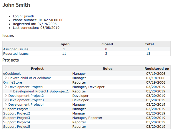This screenshot has width=173, height=131.
Task: Open Support Project3 link
Action: (x=16, y=118)
